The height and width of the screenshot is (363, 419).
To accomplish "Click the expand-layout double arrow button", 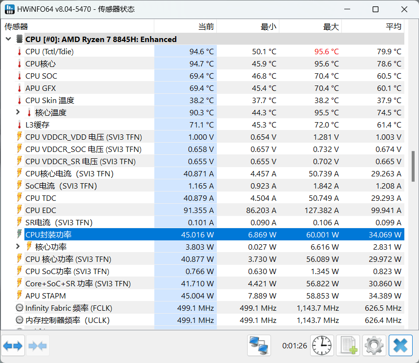I will [x=13, y=346].
